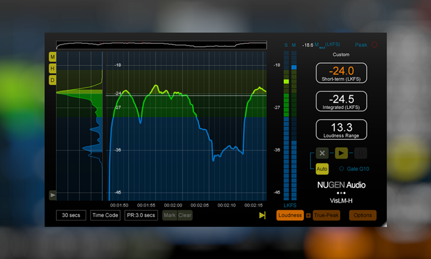
Task: Click the Clear button
Action: [x=184, y=215]
